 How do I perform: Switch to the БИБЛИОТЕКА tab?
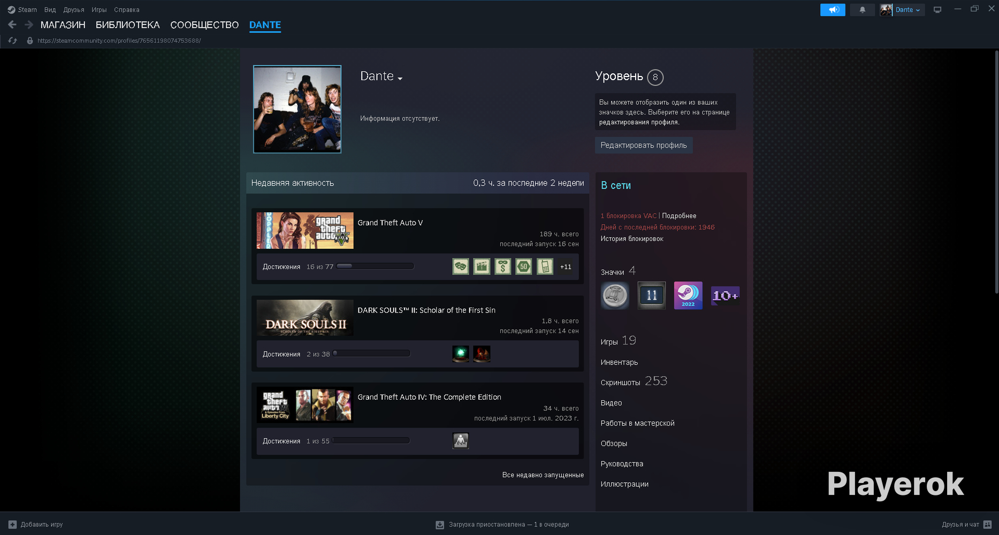tap(128, 25)
